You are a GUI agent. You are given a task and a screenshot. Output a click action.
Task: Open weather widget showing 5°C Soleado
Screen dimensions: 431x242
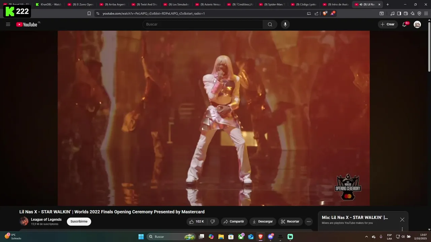pyautogui.click(x=13, y=237)
